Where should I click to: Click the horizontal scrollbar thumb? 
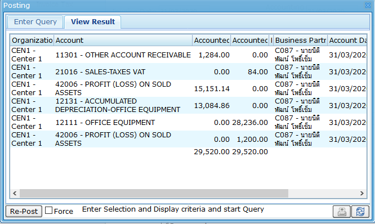click(154, 193)
